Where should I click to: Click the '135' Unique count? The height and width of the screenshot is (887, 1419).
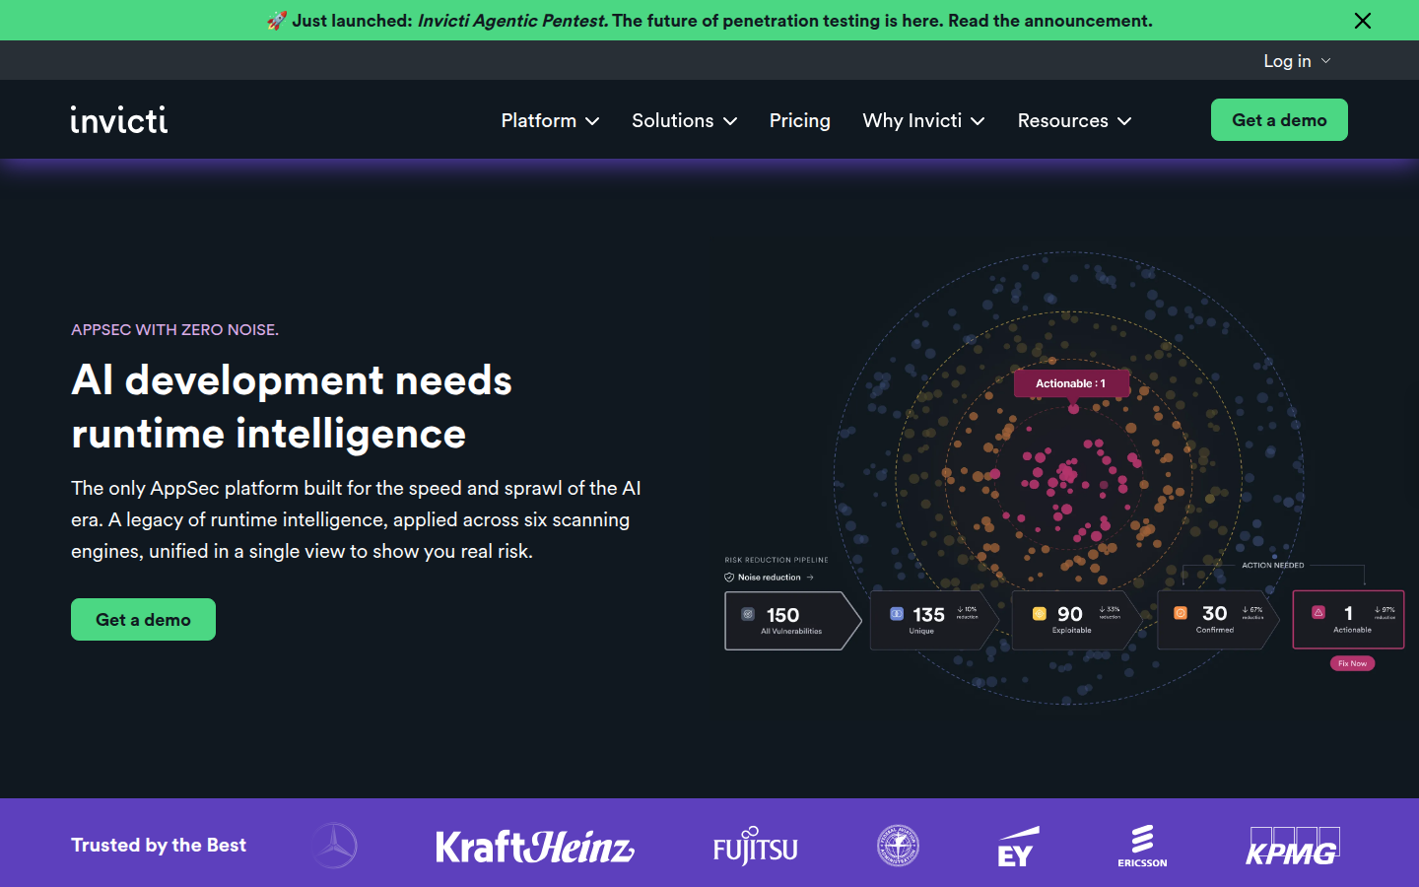(x=928, y=615)
